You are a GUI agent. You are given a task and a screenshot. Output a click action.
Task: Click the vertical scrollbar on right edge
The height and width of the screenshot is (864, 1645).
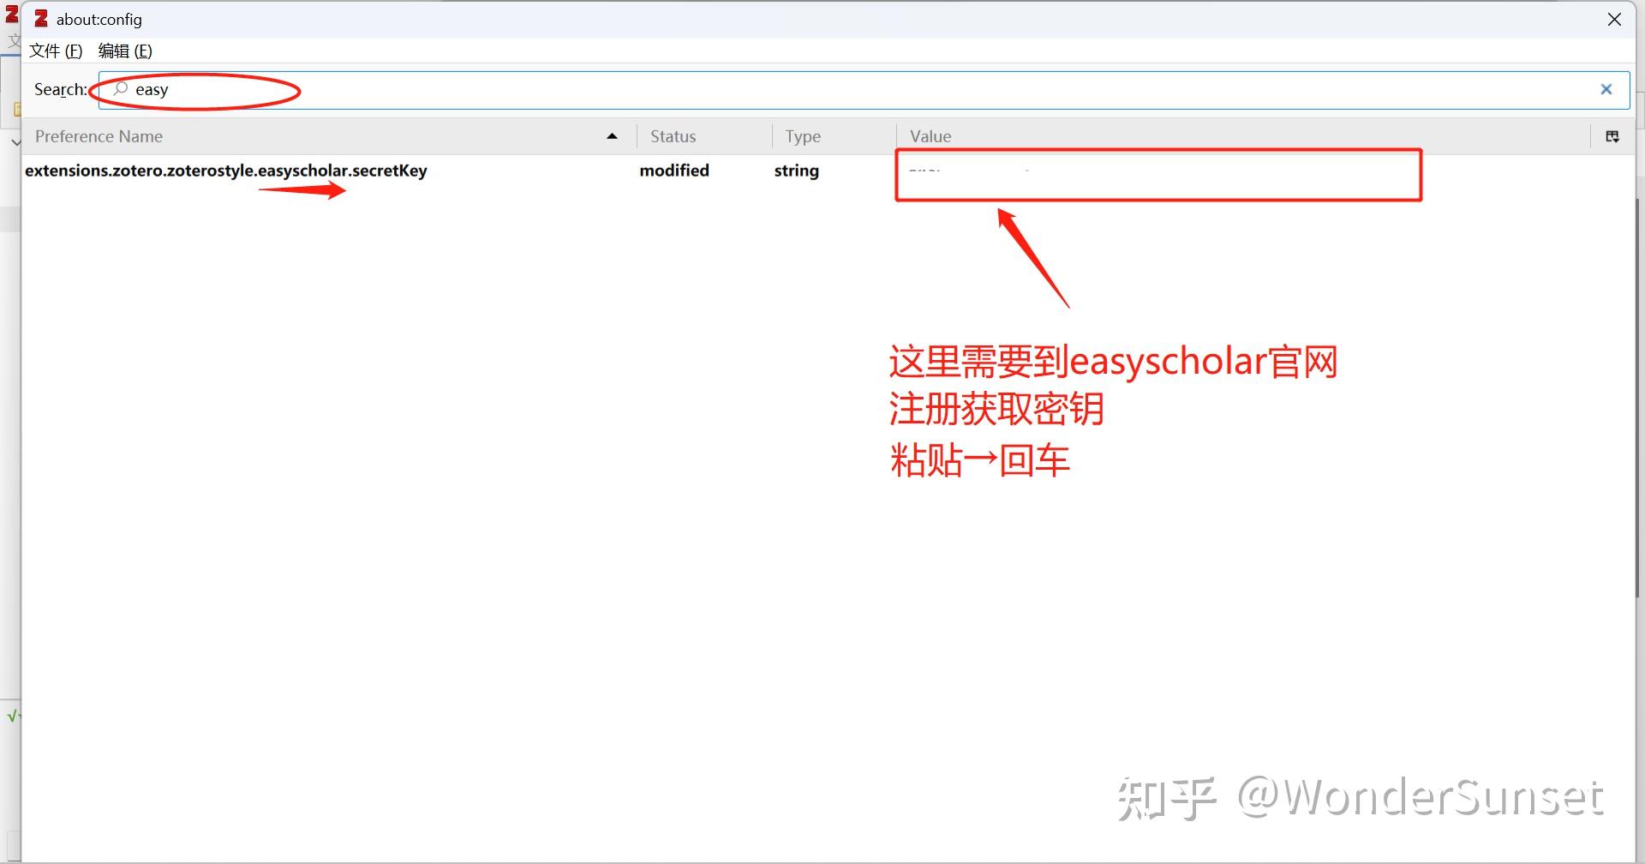[x=1639, y=399]
